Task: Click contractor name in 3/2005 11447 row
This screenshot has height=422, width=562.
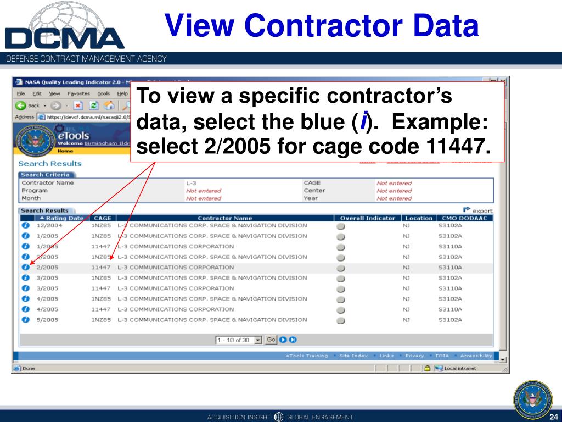Action: click(176, 288)
